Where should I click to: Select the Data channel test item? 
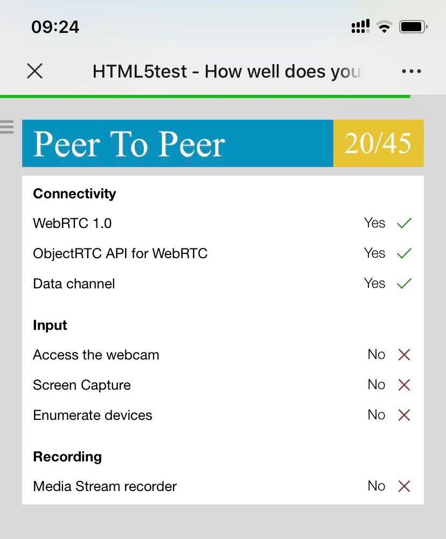74,284
